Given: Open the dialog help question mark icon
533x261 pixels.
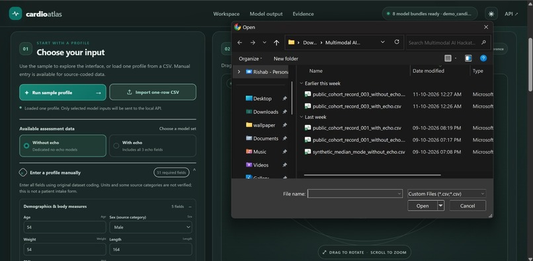Looking at the screenshot, I should (x=483, y=58).
